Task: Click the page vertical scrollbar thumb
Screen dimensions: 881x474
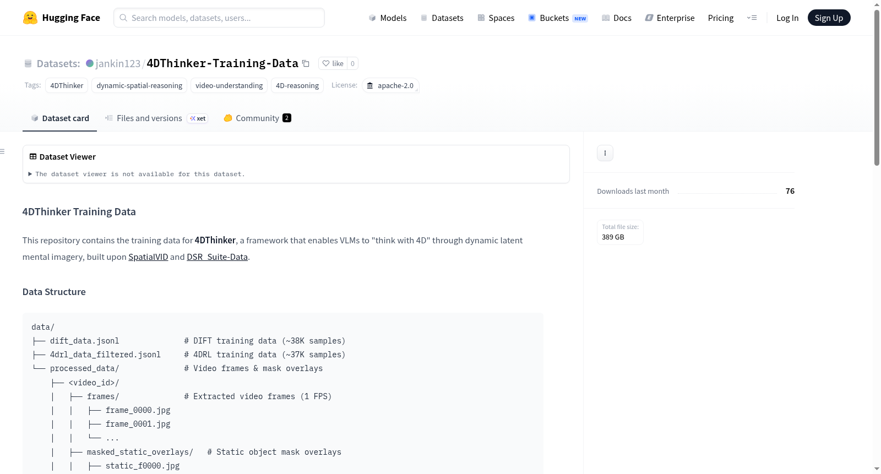Action: (877, 87)
